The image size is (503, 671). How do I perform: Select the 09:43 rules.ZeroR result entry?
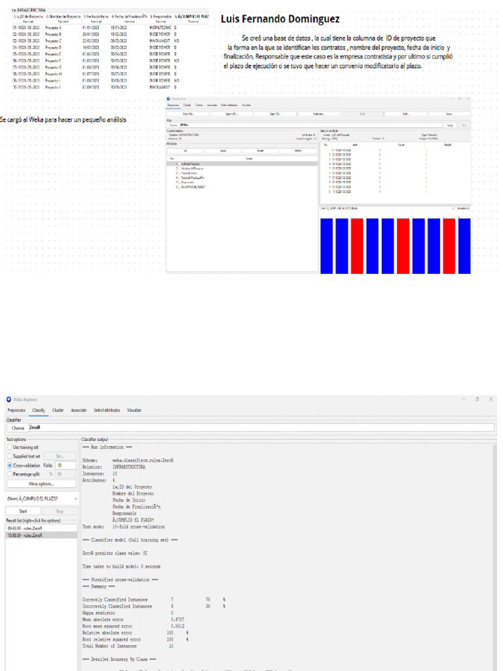click(41, 529)
